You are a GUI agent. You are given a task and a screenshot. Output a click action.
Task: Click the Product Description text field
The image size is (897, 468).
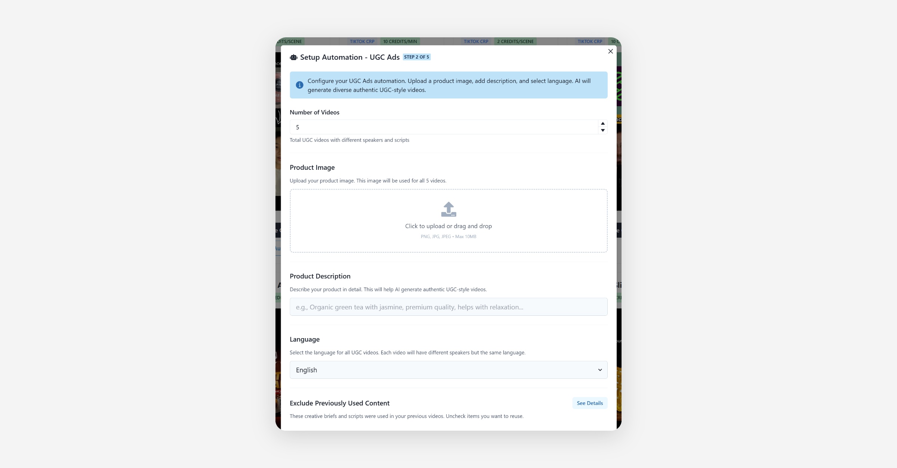449,307
